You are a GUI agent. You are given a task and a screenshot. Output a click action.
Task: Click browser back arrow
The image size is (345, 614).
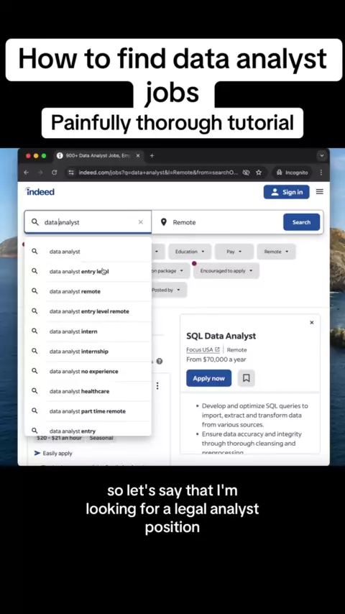27,173
